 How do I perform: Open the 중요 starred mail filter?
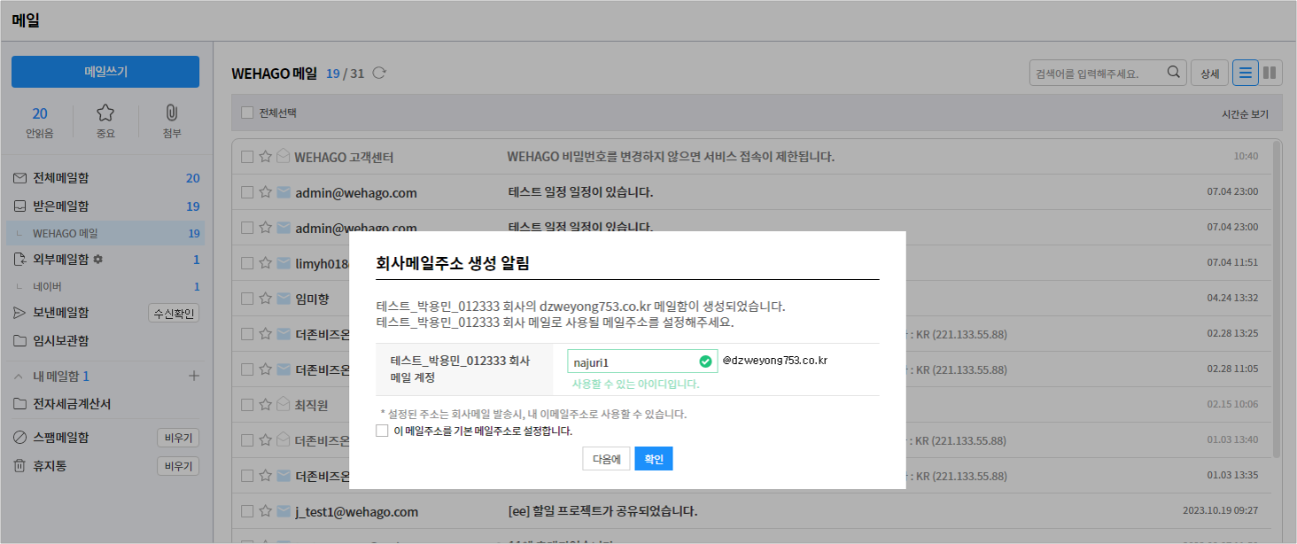(x=105, y=121)
